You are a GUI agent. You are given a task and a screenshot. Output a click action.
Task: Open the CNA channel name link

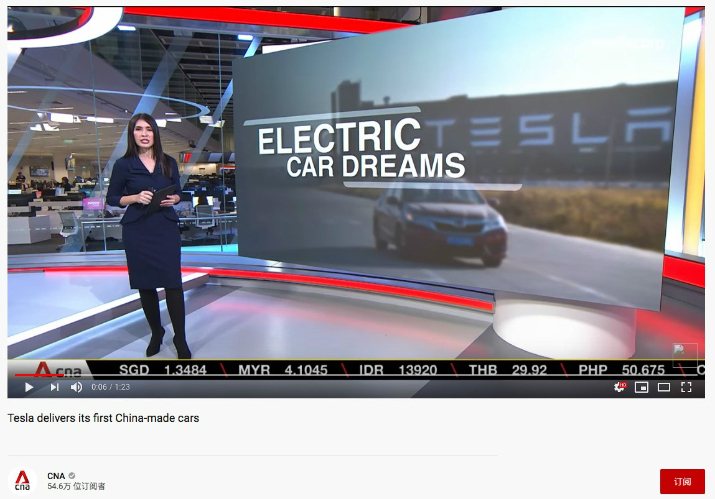tap(56, 476)
